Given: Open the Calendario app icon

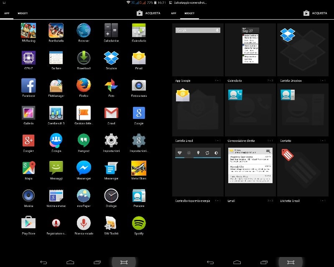Looking at the screenshot, I should [139, 30].
